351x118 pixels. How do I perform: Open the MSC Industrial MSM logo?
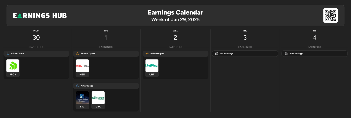coord(82,66)
